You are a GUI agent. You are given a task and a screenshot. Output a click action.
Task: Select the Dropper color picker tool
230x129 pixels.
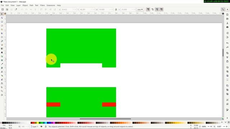coord(2,64)
